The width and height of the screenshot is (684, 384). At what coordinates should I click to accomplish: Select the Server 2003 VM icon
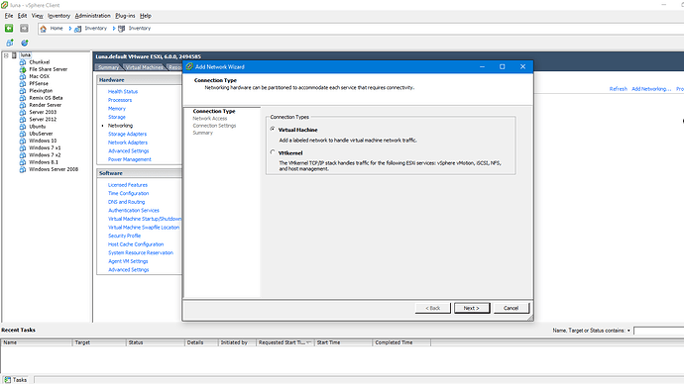pyautogui.click(x=23, y=112)
